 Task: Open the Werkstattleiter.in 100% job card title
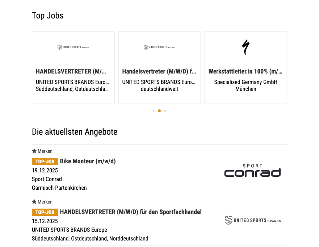(x=245, y=71)
